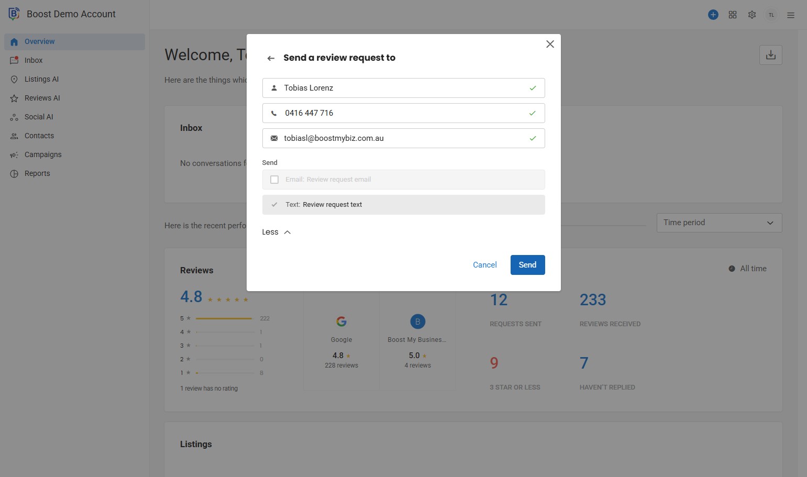Click the Cancel link
The width and height of the screenshot is (807, 477).
[x=484, y=265]
